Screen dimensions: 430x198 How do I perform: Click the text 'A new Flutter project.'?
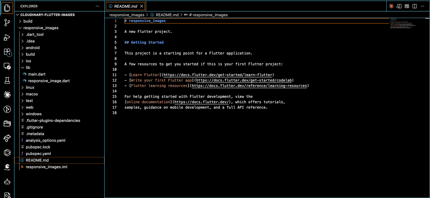coord(148,32)
